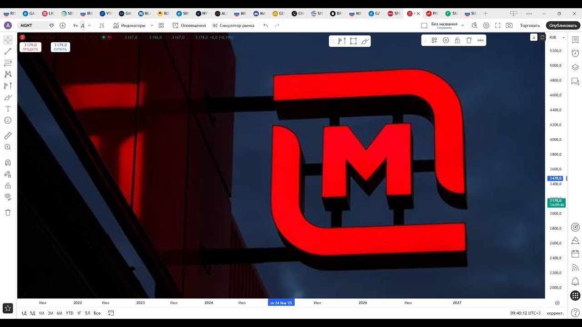The width and height of the screenshot is (582, 327).
Task: Select the crosshair cursor tool
Action: tap(8, 40)
